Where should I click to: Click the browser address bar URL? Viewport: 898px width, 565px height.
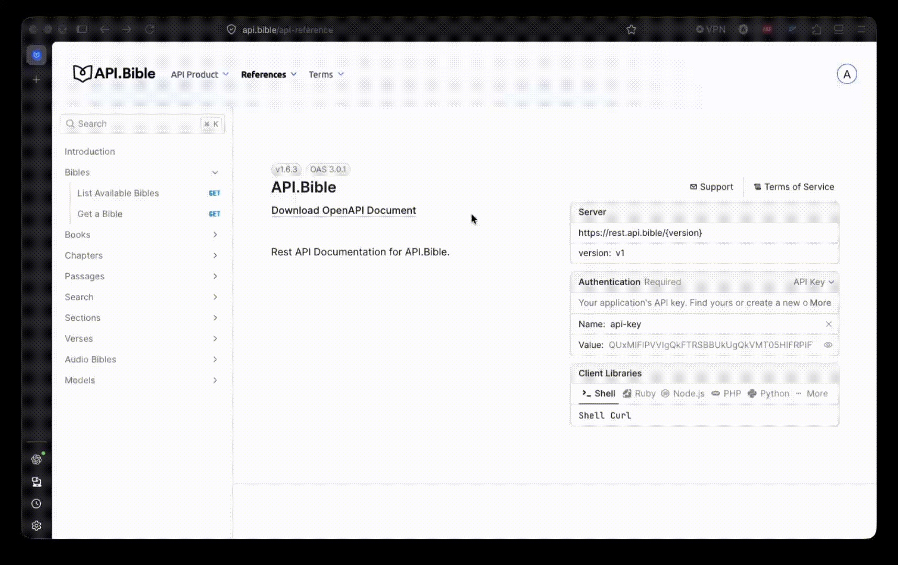coord(287,30)
